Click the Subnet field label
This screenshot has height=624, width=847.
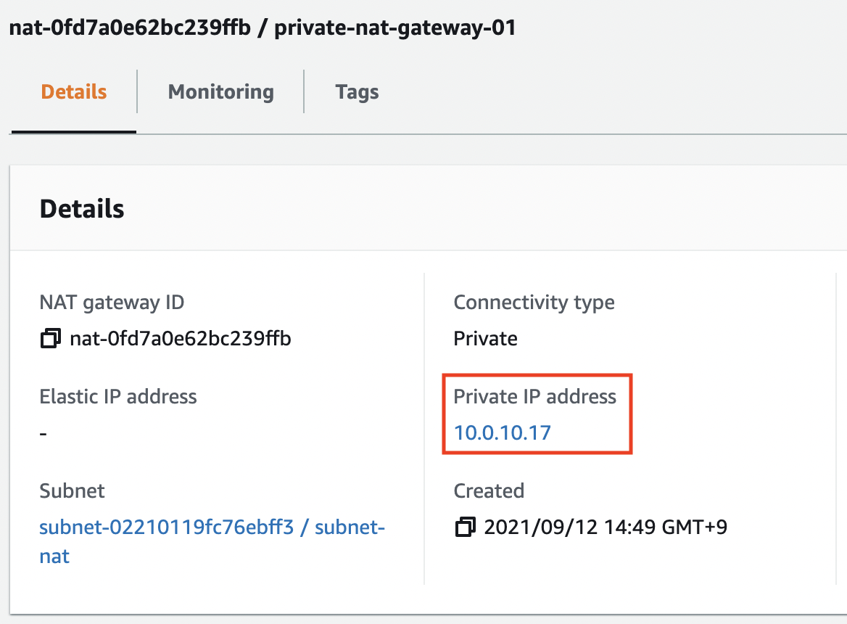point(72,490)
